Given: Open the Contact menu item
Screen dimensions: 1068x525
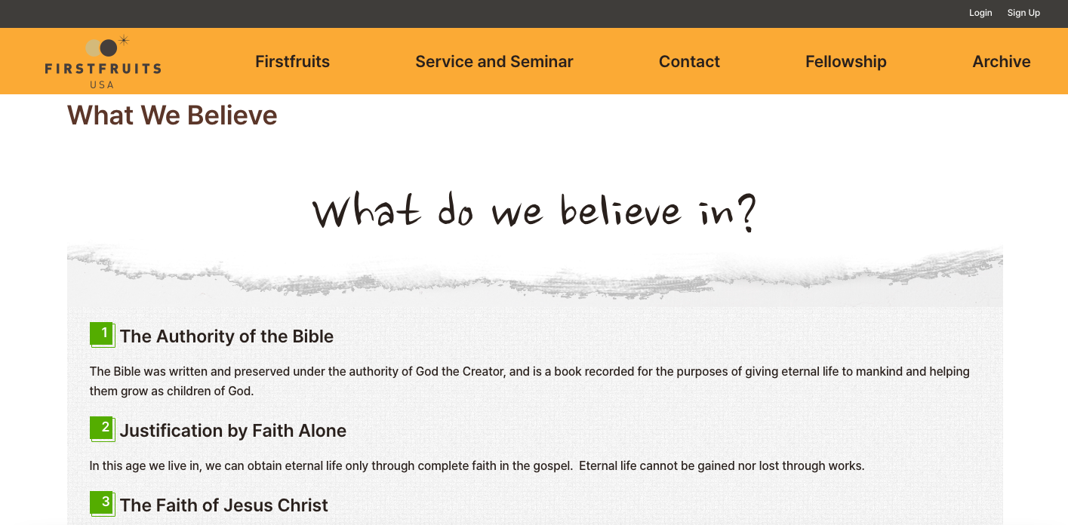Looking at the screenshot, I should pyautogui.click(x=689, y=62).
